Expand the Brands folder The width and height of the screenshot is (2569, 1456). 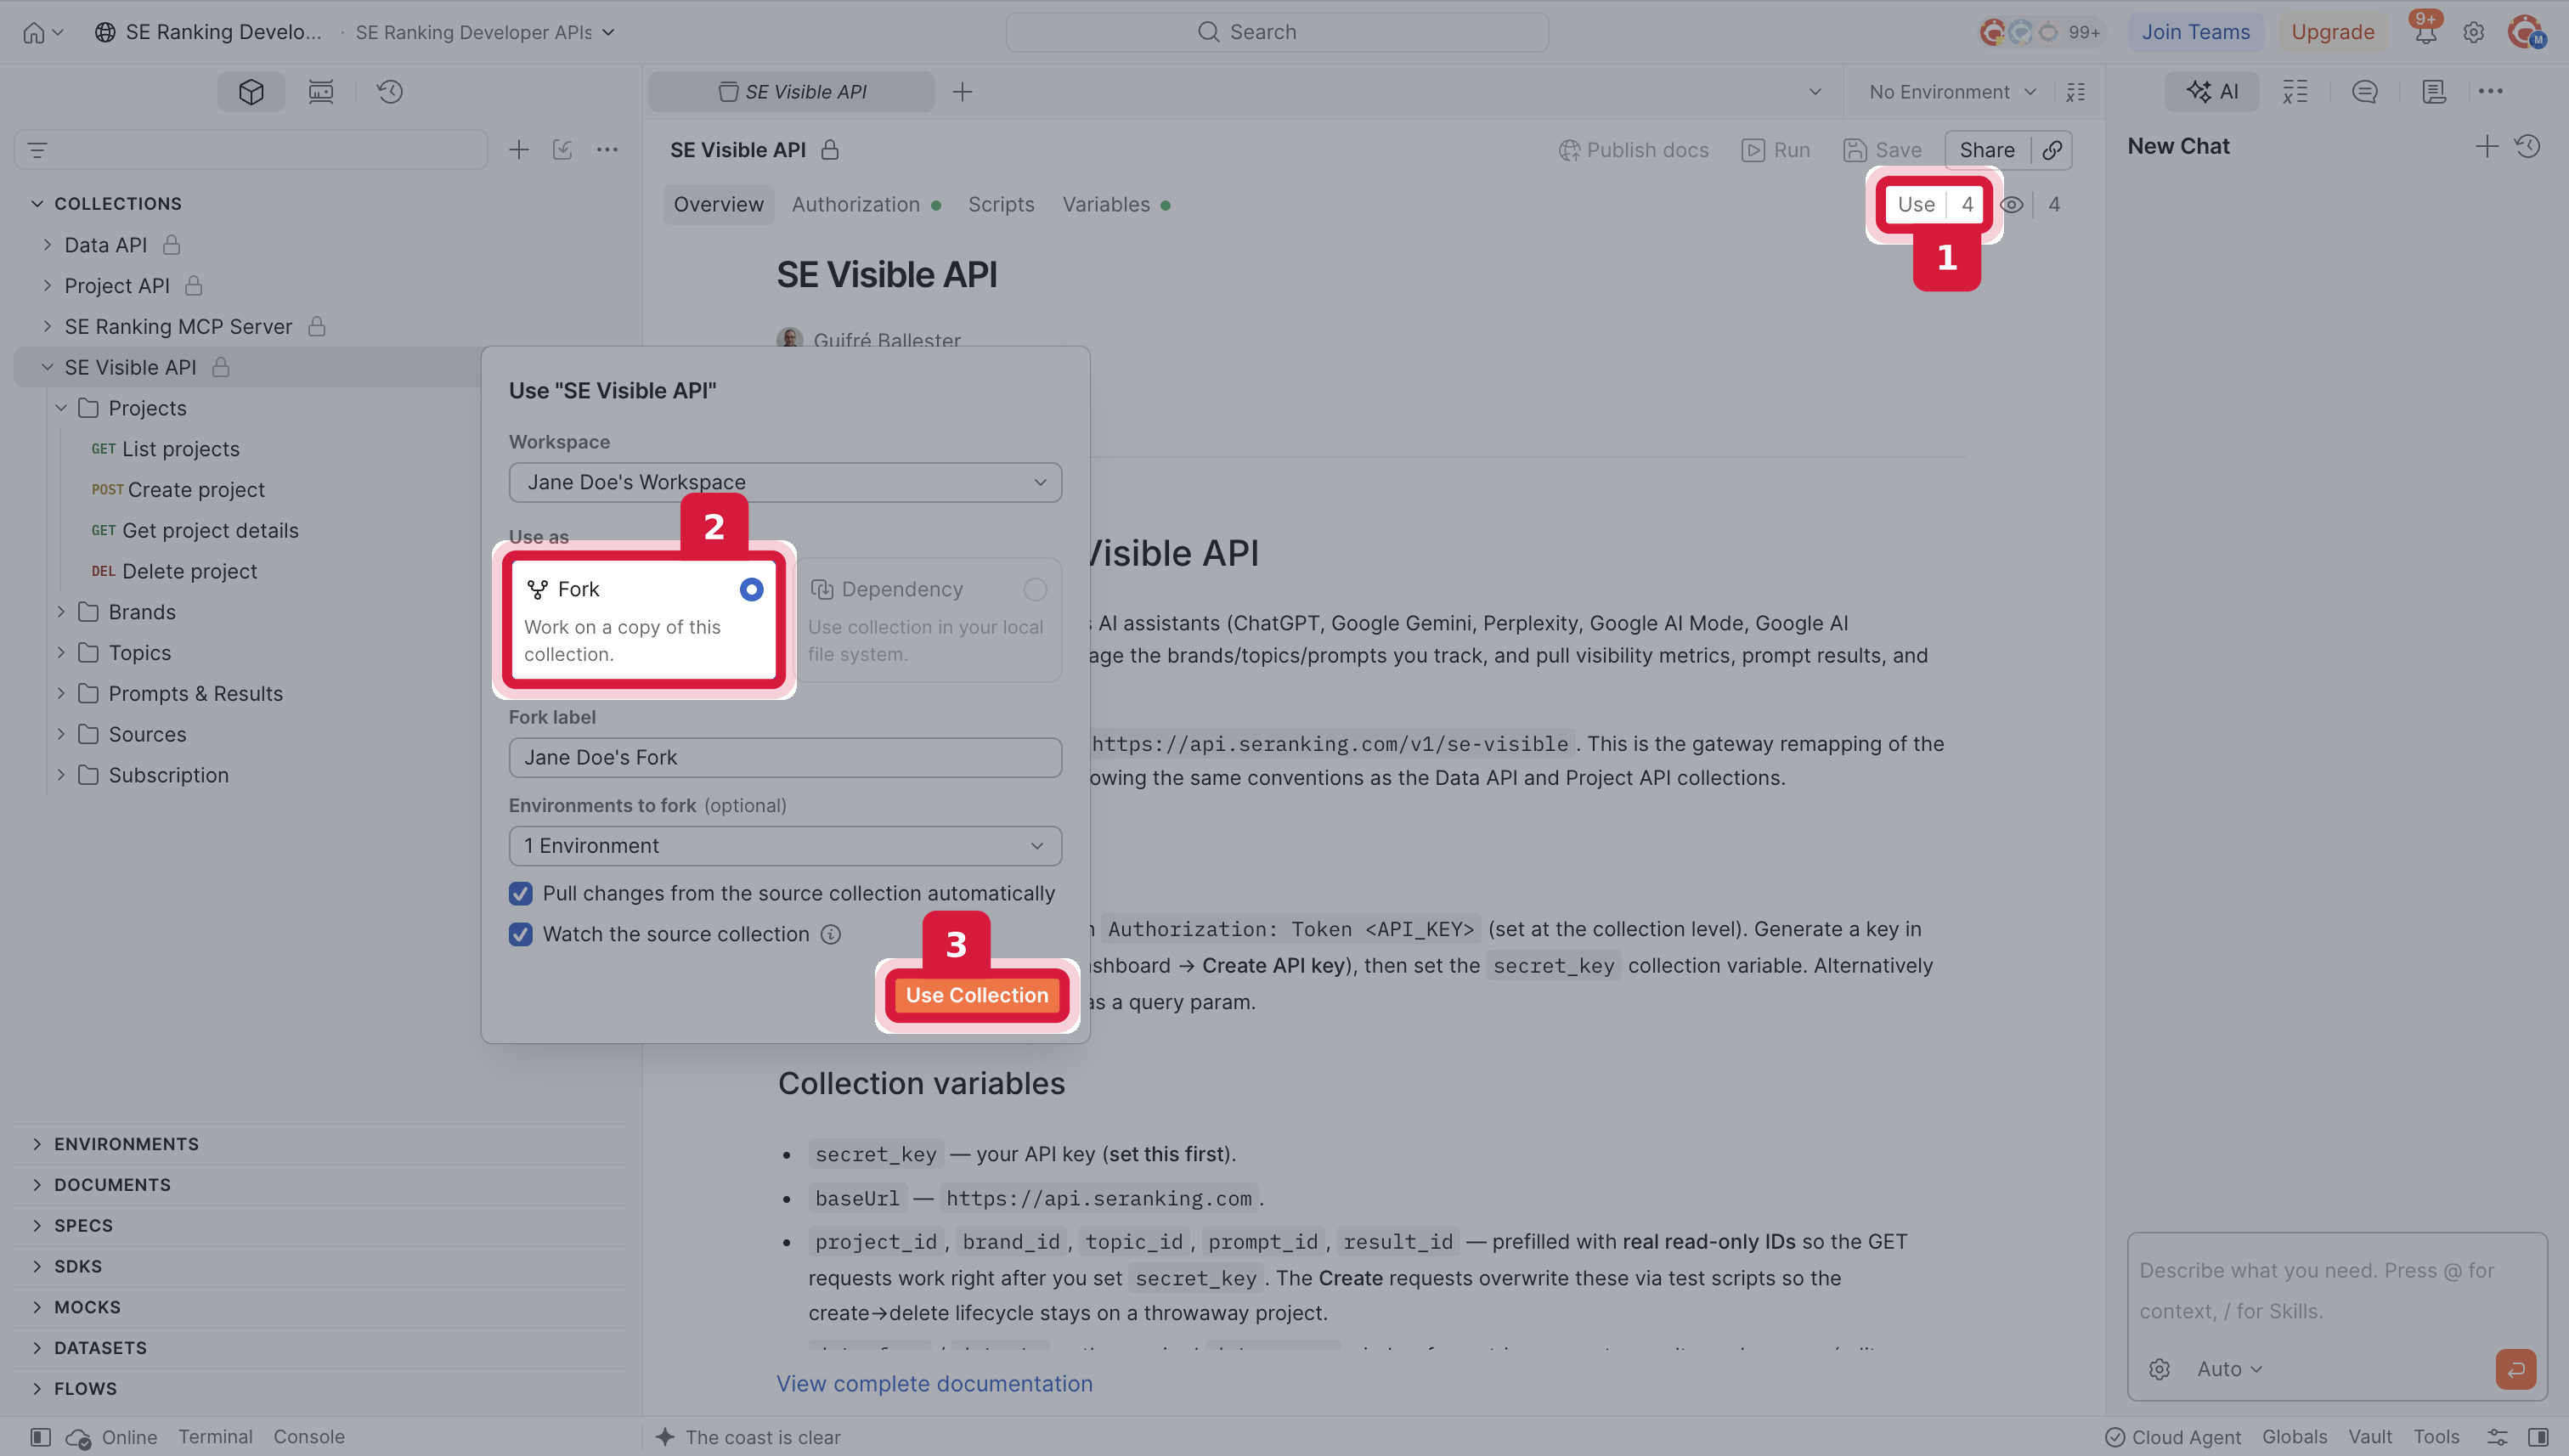pos(62,612)
